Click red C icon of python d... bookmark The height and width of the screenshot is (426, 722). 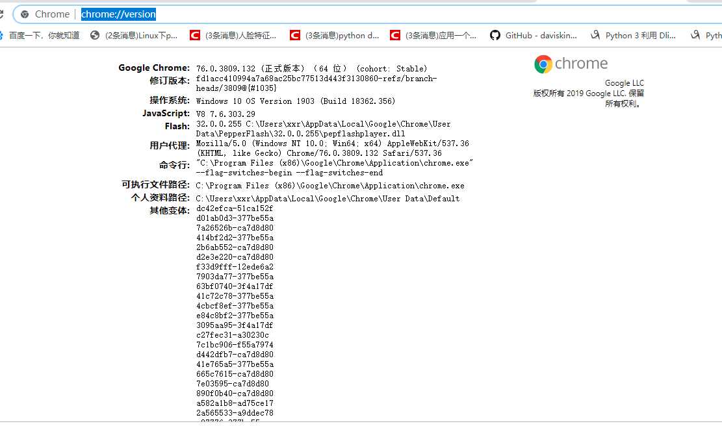(294, 36)
